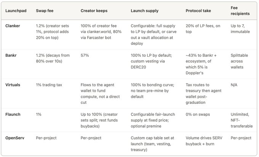Screen dimensions: 259x157
Task: Select Virtuals' 1% trading tax cell
Action: tap(49, 85)
